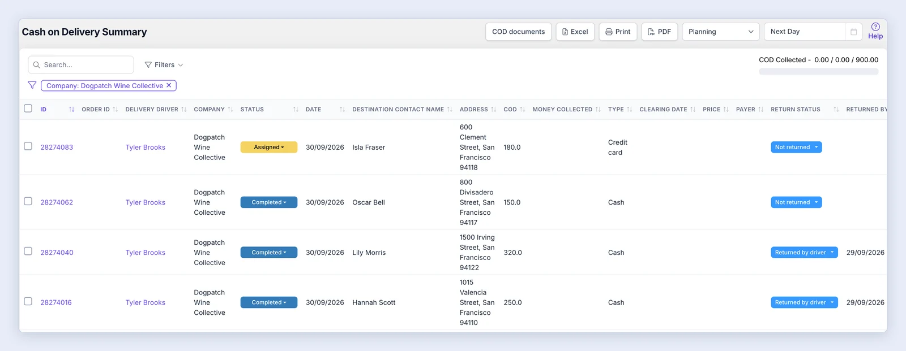
Task: Export the table to Excel
Action: pos(575,32)
